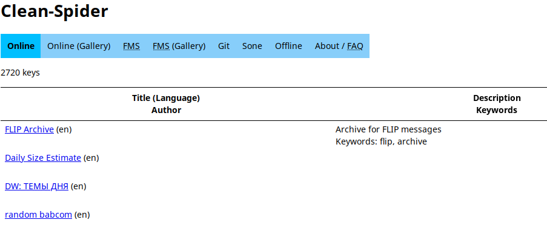
Task: Click the Title (Language) column header
Action: pos(166,98)
